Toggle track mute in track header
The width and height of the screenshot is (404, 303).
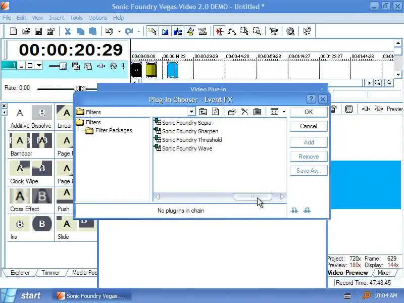pyautogui.click(x=113, y=66)
